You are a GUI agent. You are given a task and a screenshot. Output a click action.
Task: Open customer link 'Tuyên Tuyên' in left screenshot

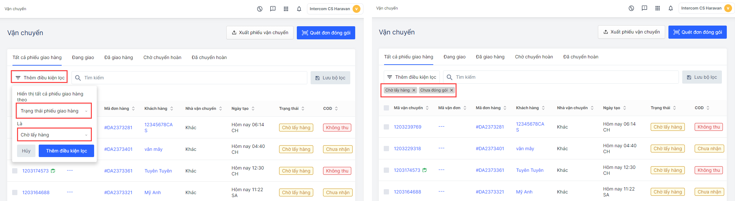click(158, 171)
